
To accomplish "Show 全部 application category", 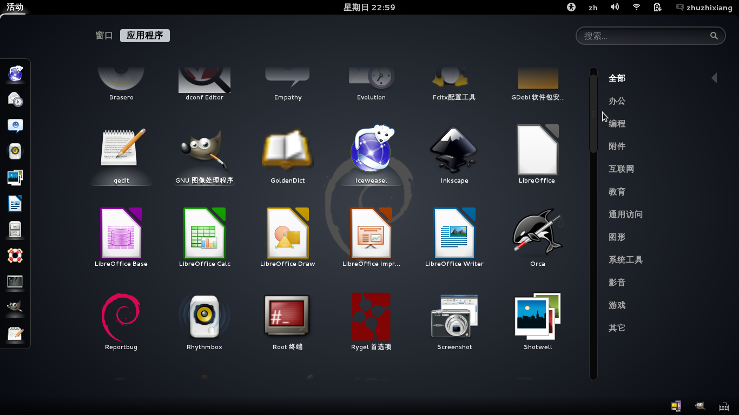I will pos(617,78).
